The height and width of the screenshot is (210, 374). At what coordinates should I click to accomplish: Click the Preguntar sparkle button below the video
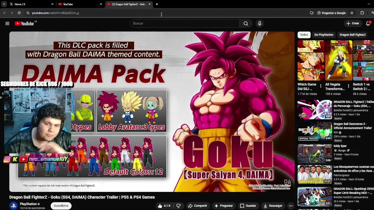point(224,206)
